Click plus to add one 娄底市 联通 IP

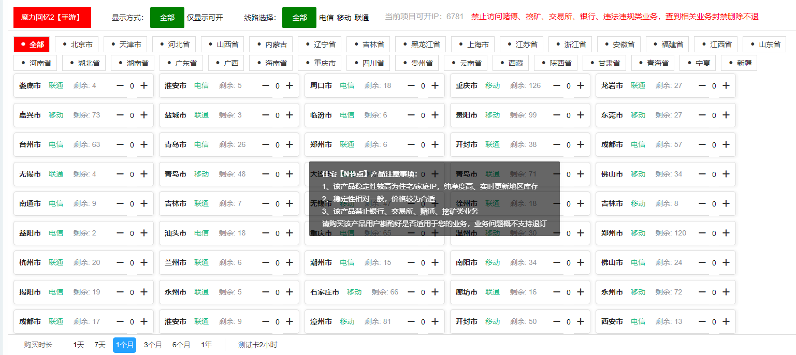(144, 85)
